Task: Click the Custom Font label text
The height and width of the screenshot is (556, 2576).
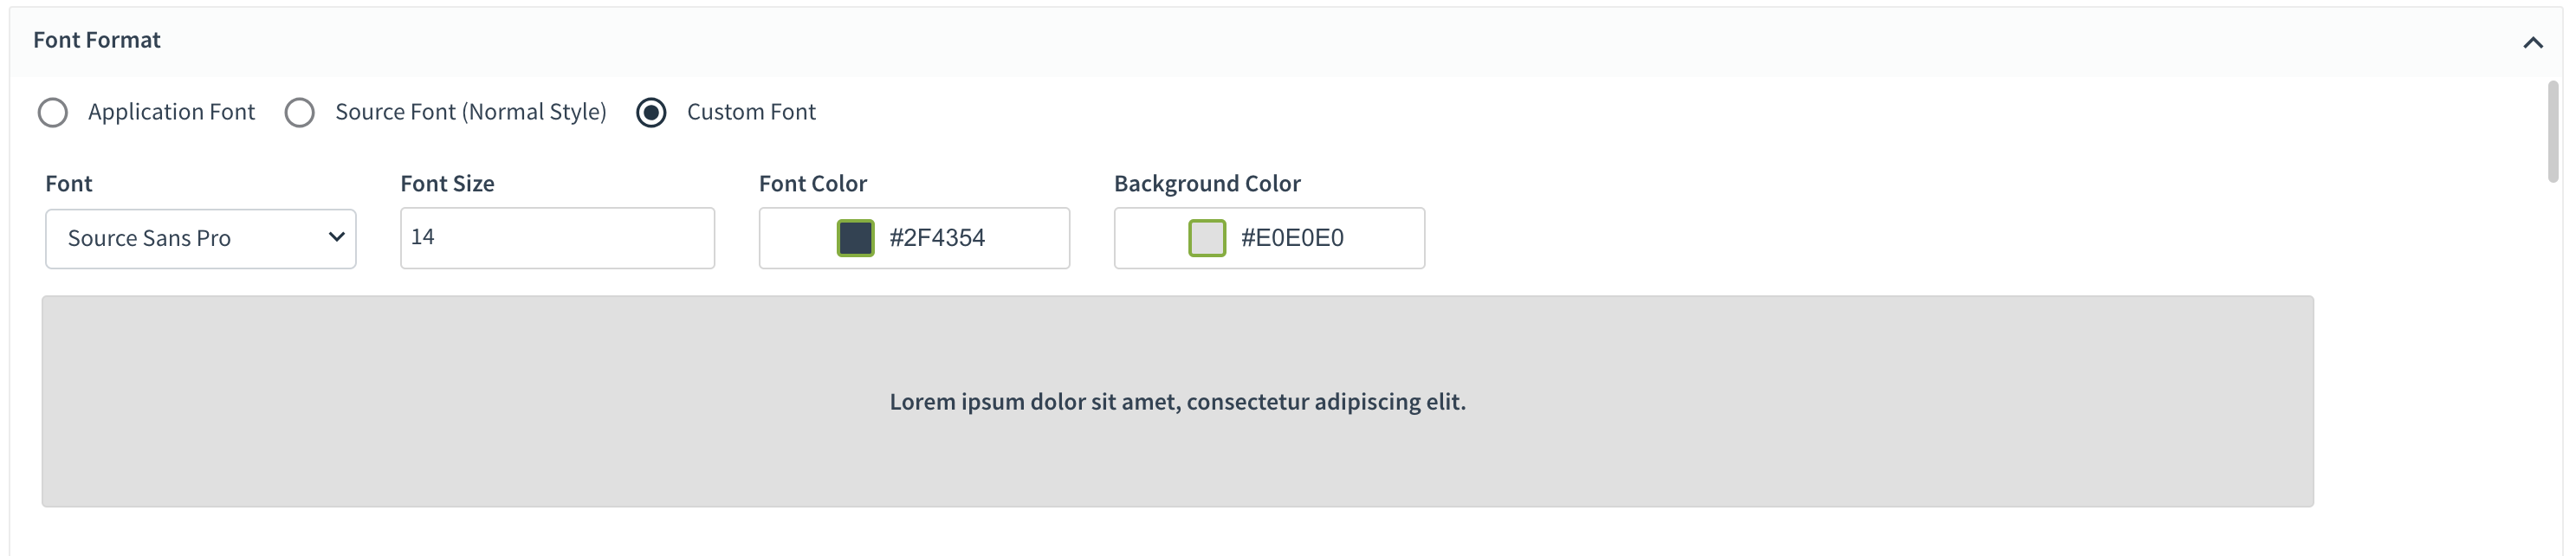Action: 751,112
